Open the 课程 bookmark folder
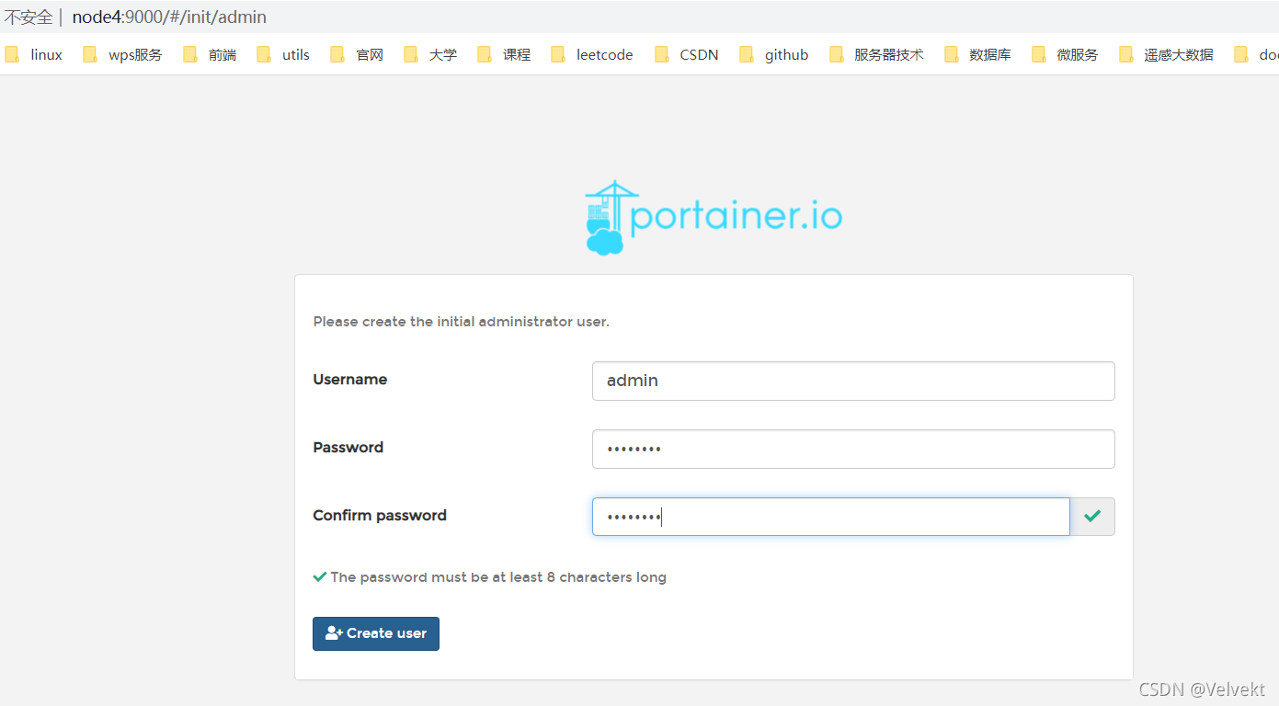 click(504, 55)
